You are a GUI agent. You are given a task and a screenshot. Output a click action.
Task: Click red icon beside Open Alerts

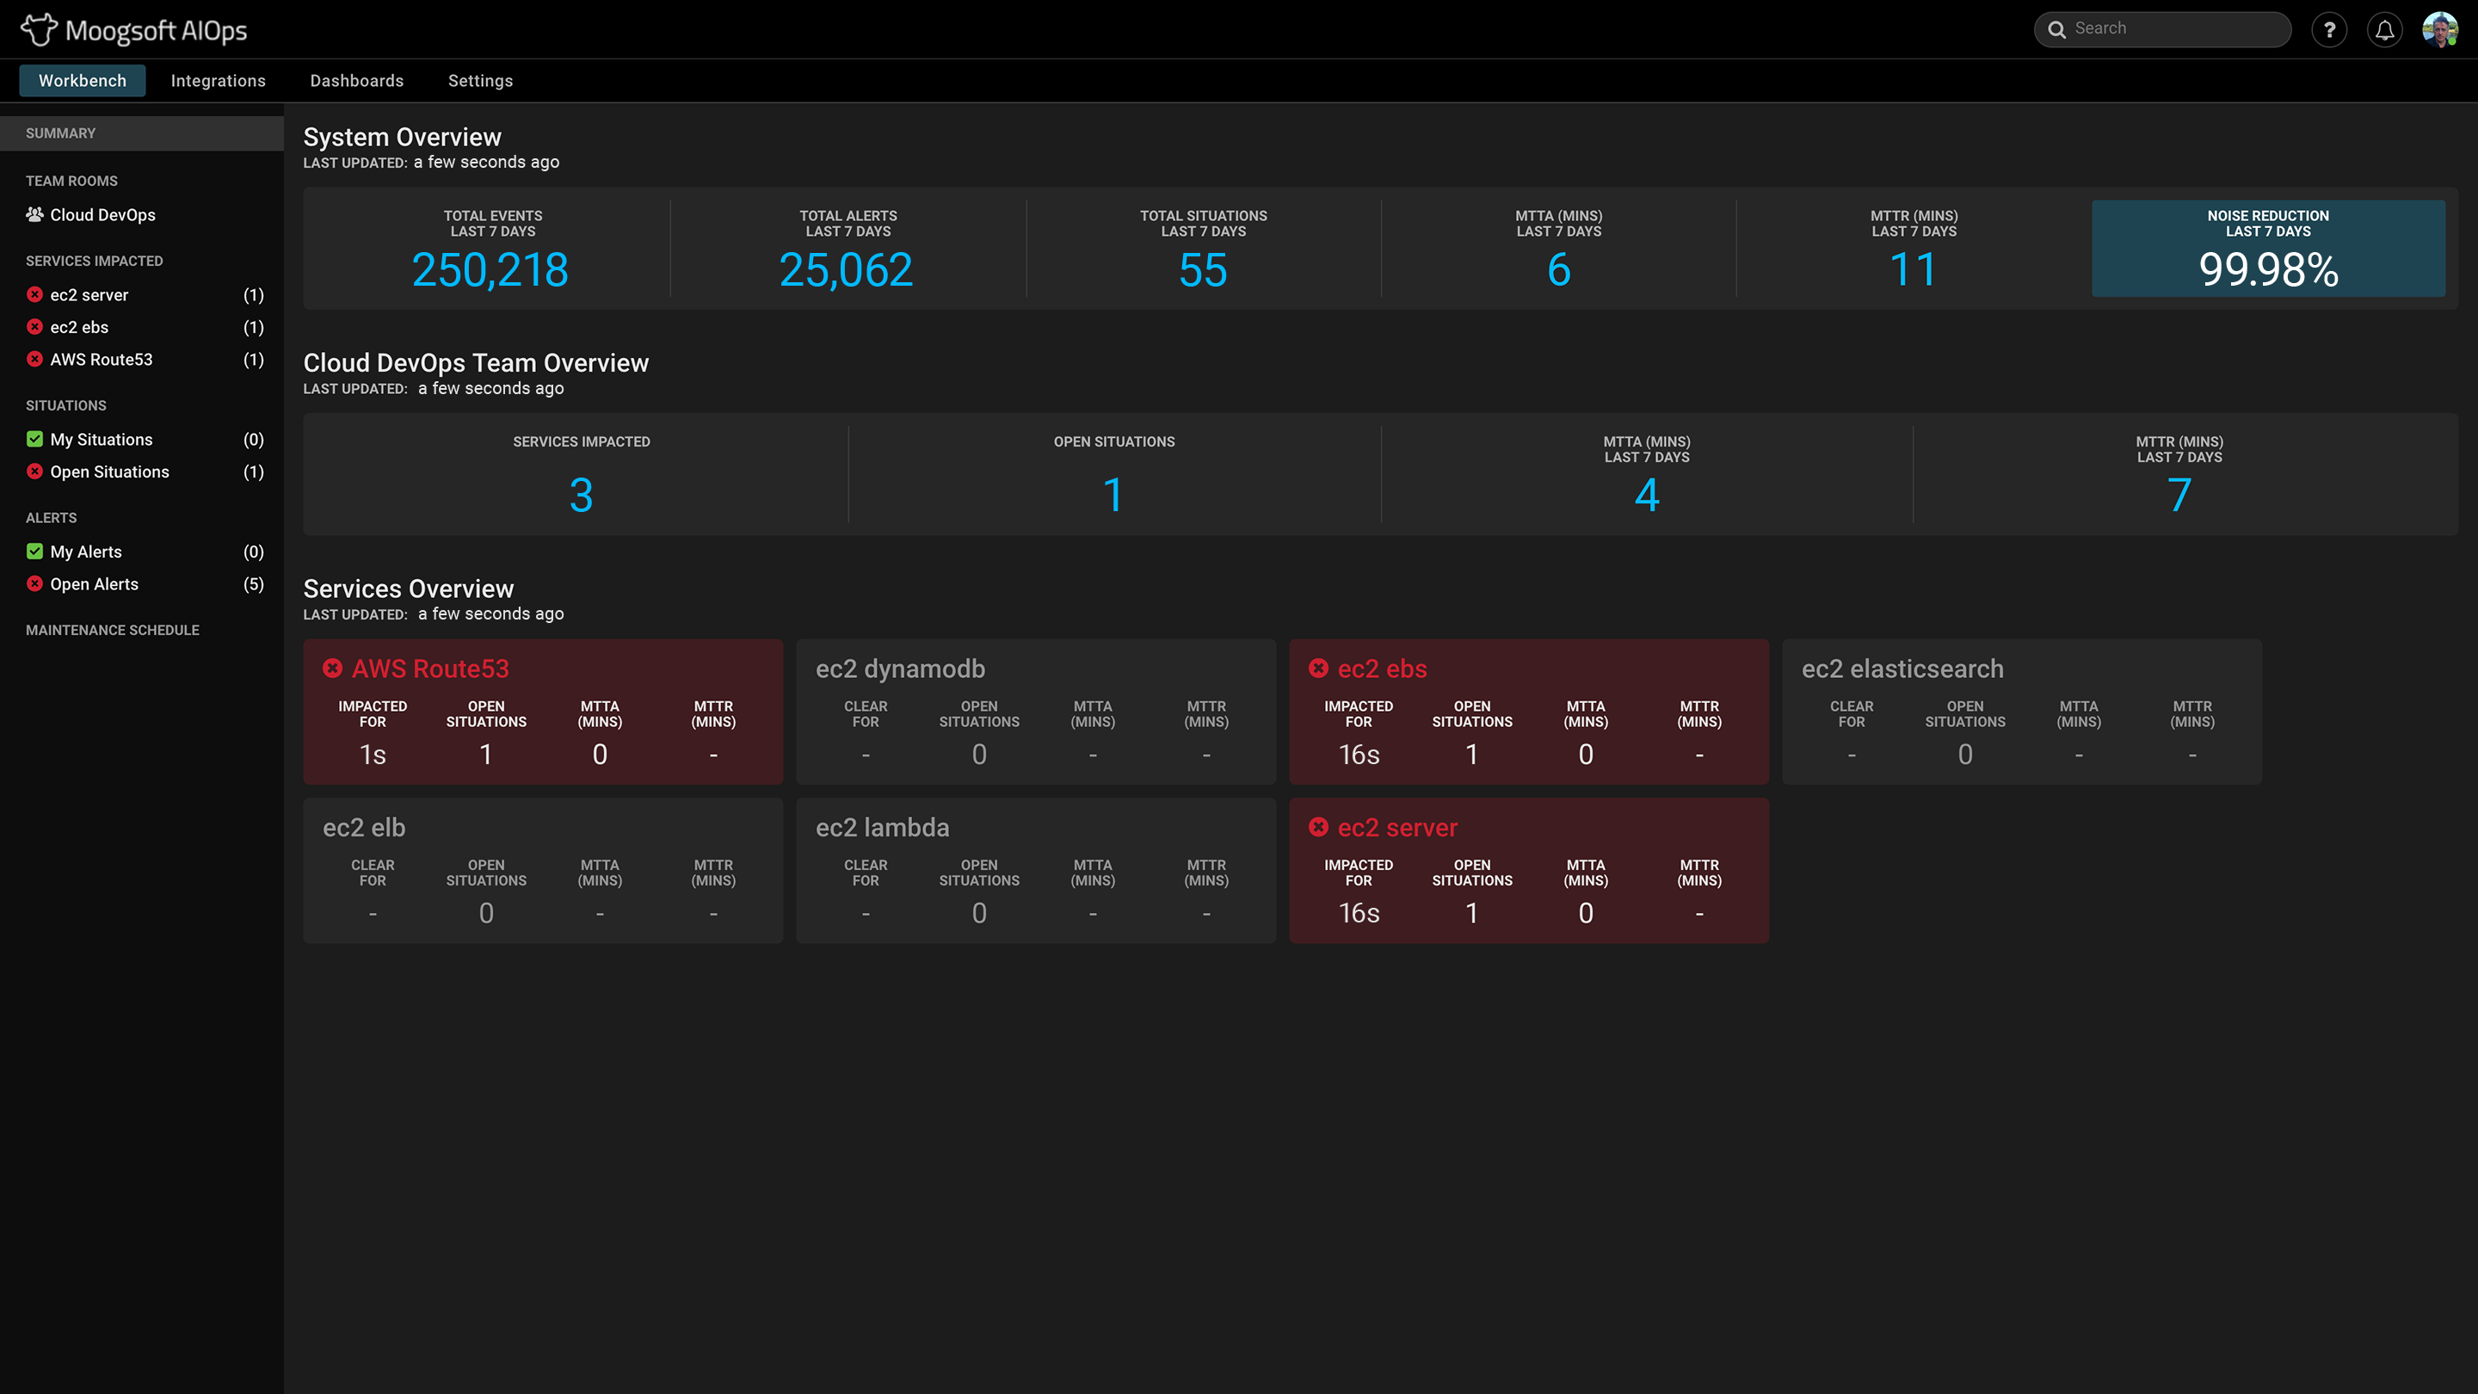(34, 584)
